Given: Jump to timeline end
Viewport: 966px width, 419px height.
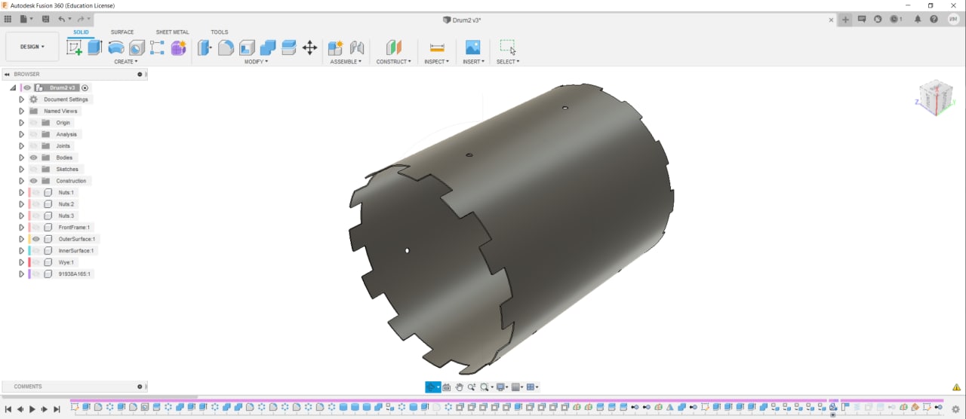Looking at the screenshot, I should (57, 409).
